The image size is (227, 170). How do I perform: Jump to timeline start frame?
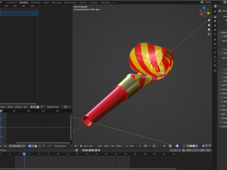(x=84, y=150)
